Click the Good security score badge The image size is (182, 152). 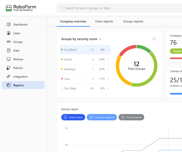point(176,51)
